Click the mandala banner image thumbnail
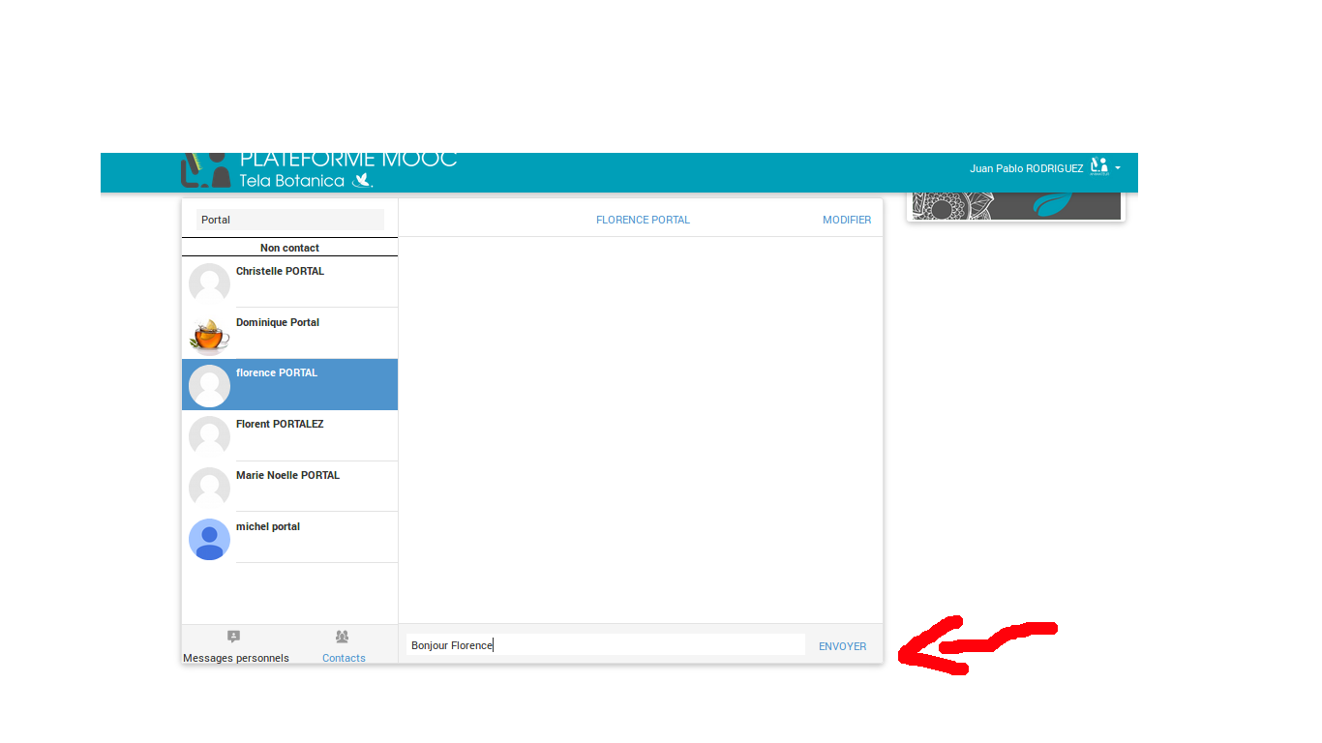The height and width of the screenshot is (743, 1322). click(1015, 205)
